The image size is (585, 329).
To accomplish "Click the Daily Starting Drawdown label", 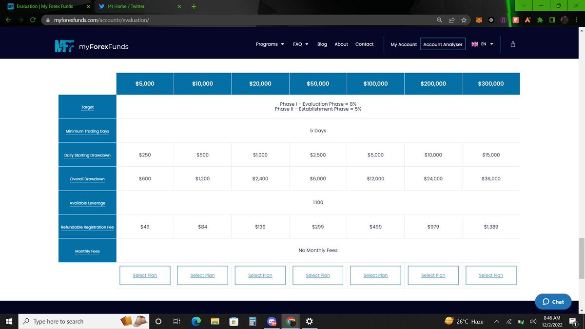I will [87, 155].
